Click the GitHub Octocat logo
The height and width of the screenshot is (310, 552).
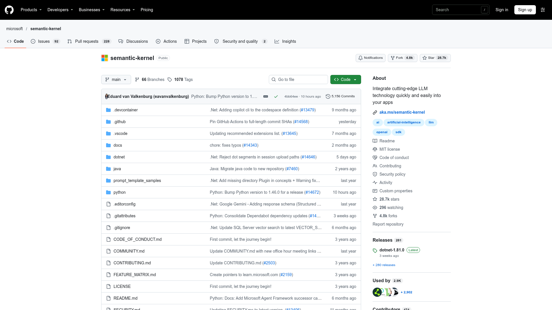[9, 10]
